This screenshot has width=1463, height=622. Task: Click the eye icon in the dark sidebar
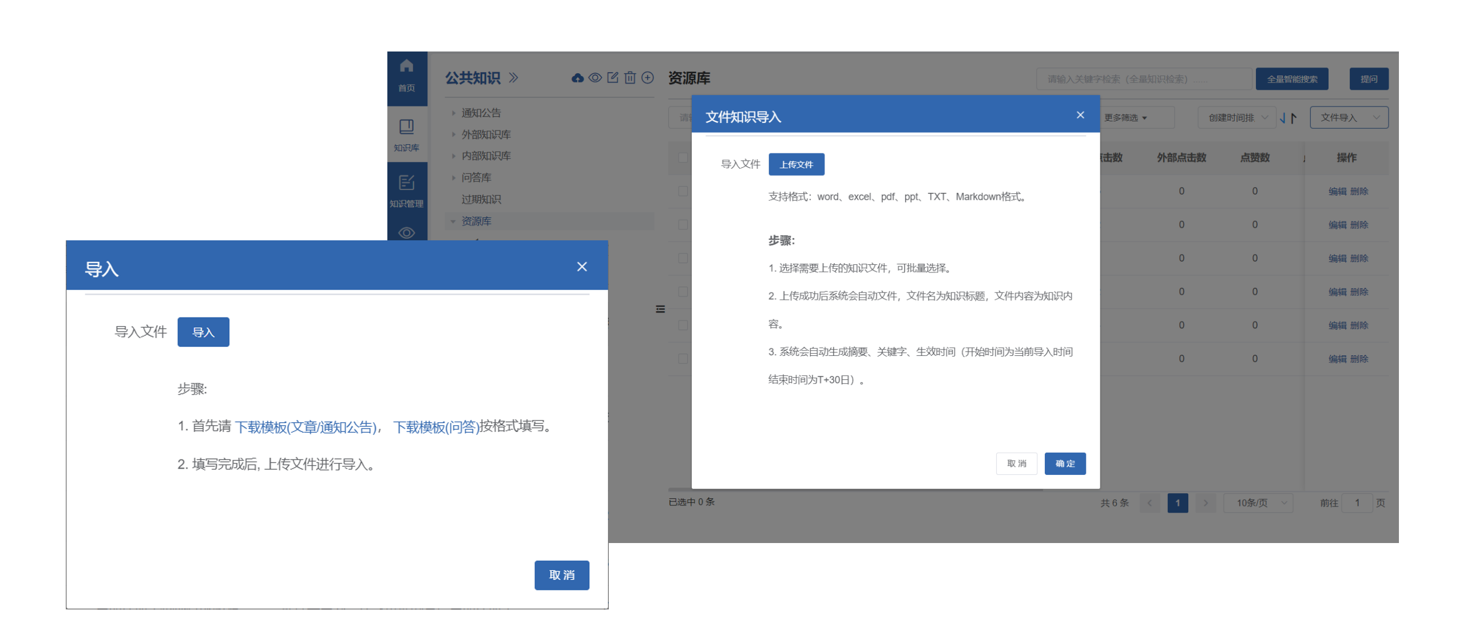(406, 232)
